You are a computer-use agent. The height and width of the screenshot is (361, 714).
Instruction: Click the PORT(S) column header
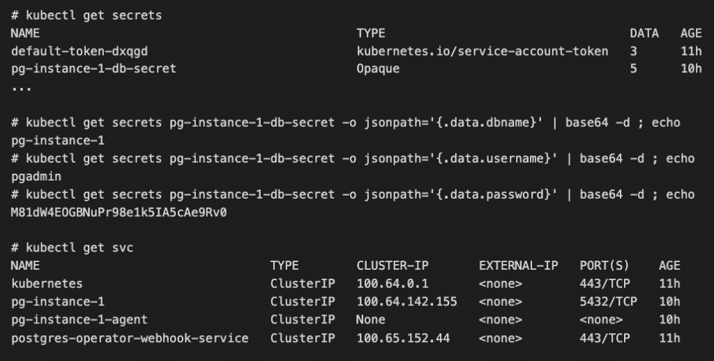(x=605, y=266)
